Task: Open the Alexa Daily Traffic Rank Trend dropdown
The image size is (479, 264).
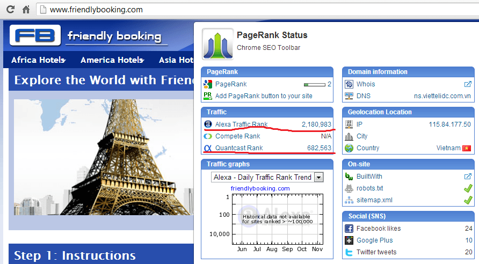Action: tap(267, 177)
